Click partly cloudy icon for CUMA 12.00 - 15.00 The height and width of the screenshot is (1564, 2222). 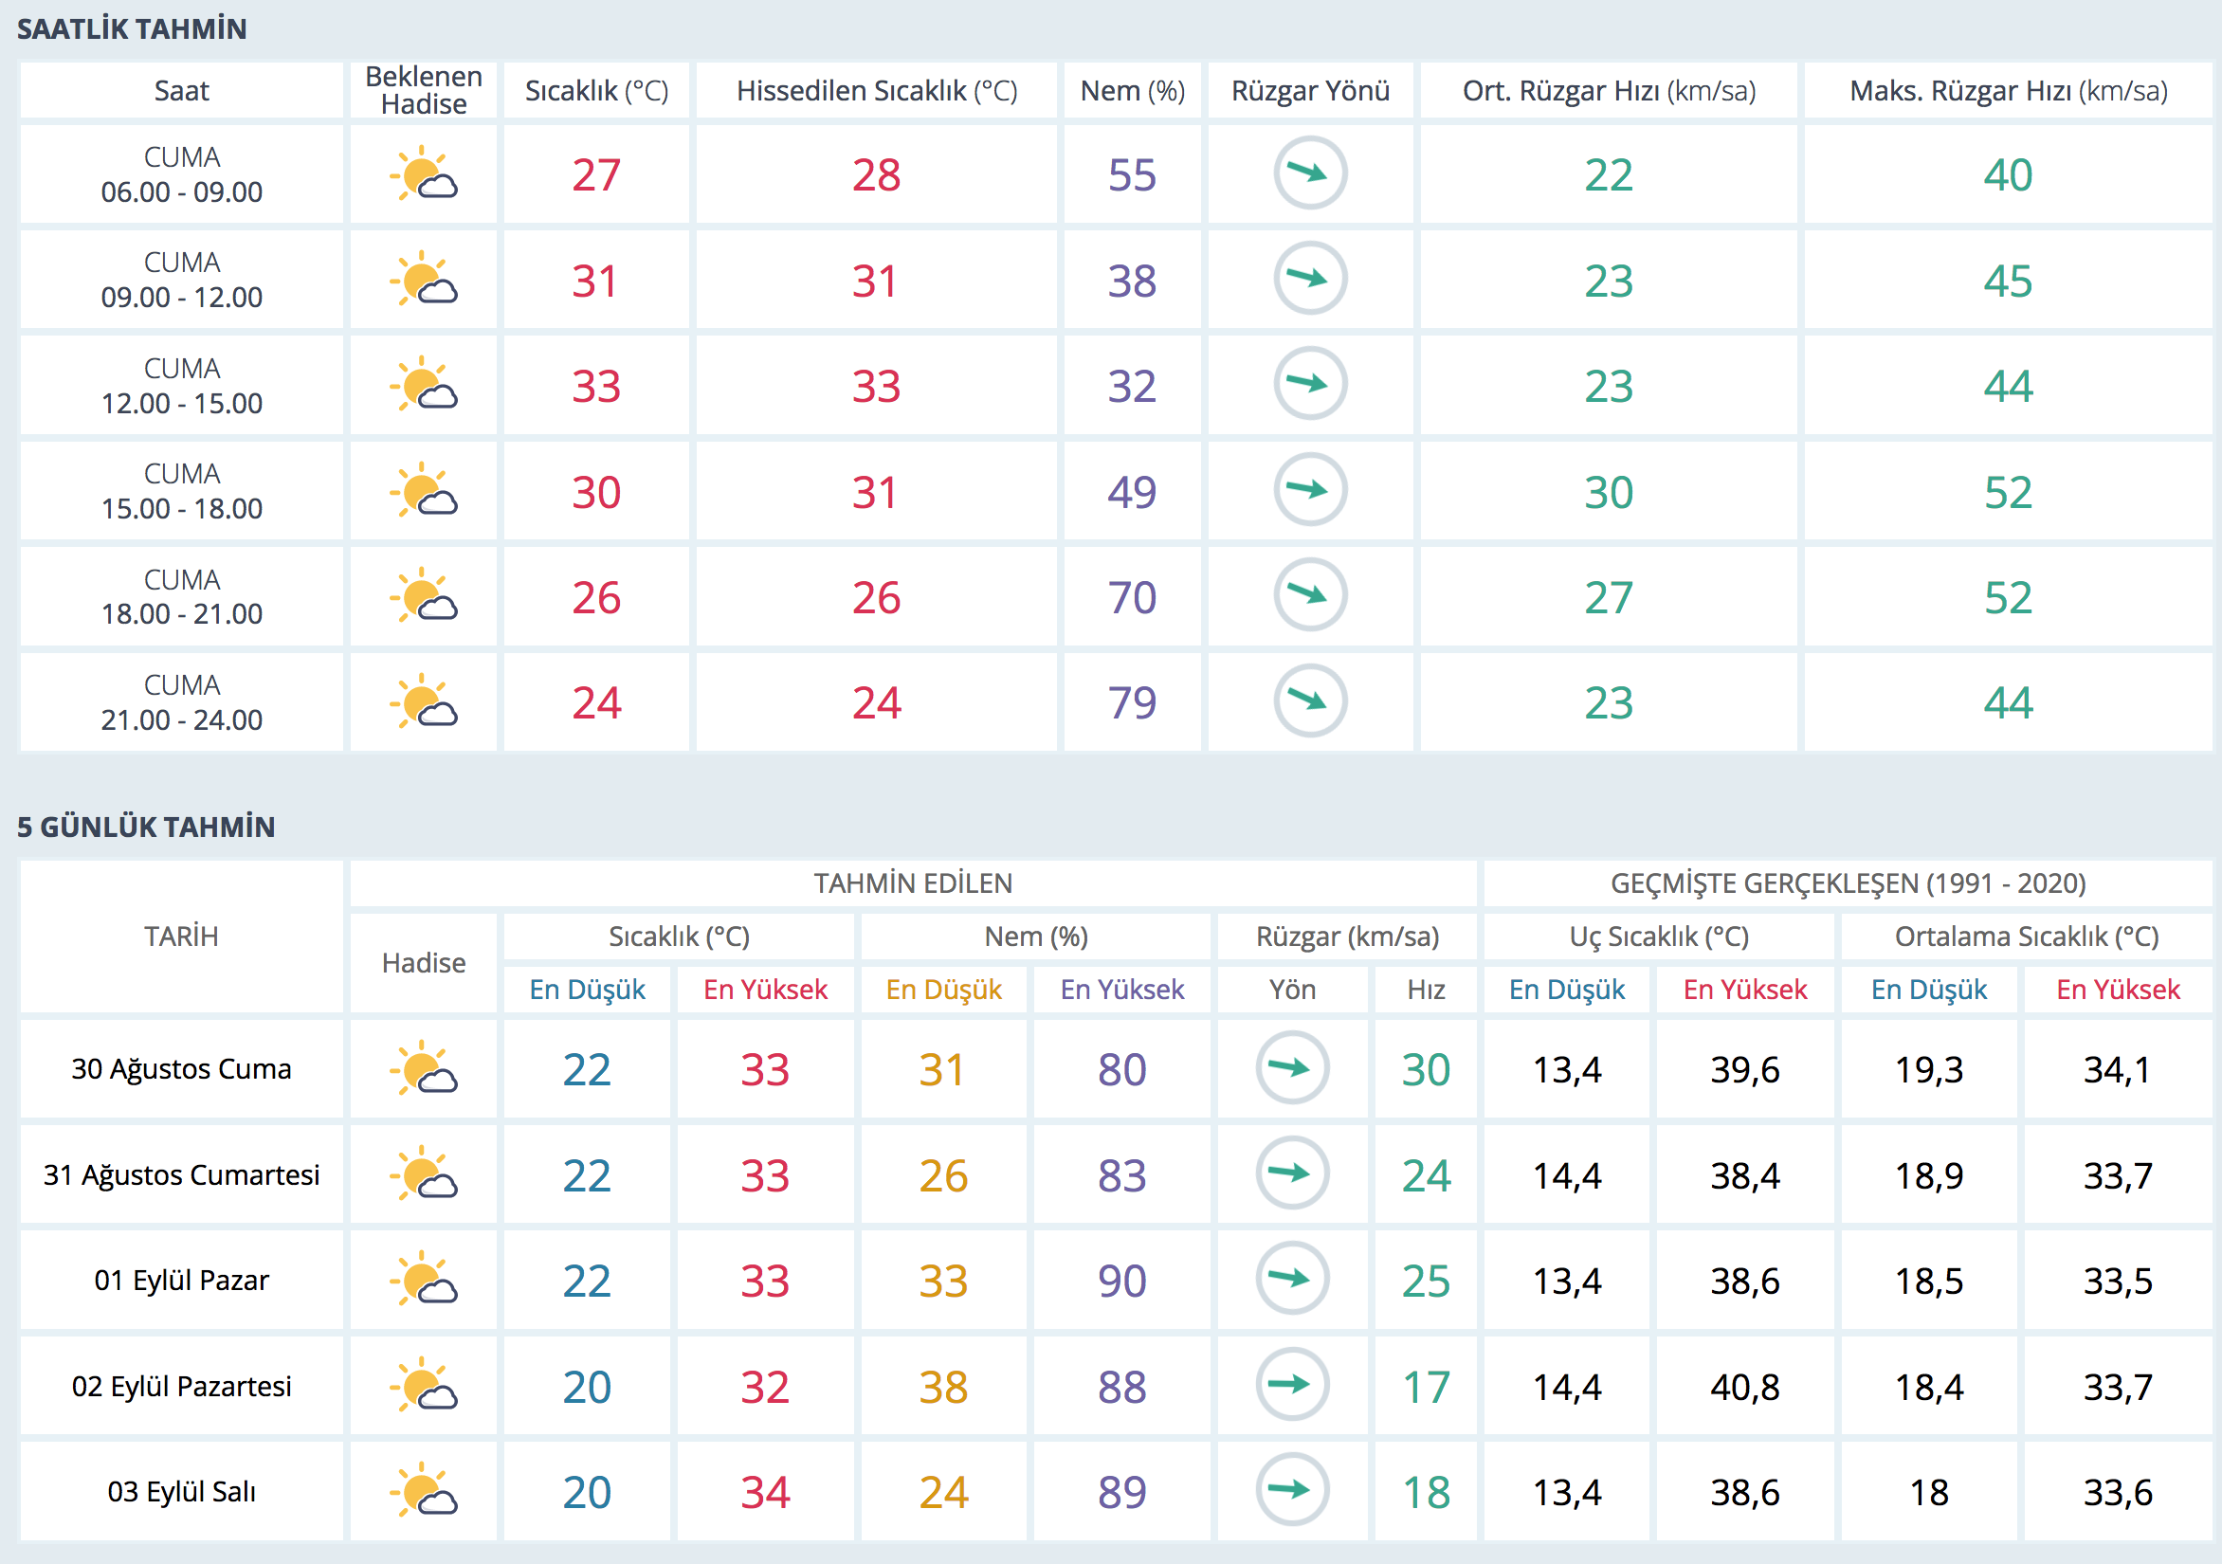click(x=423, y=385)
